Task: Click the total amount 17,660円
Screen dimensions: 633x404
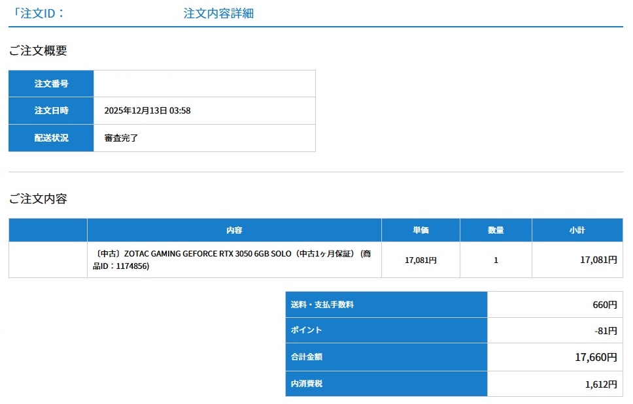Action: tap(595, 357)
